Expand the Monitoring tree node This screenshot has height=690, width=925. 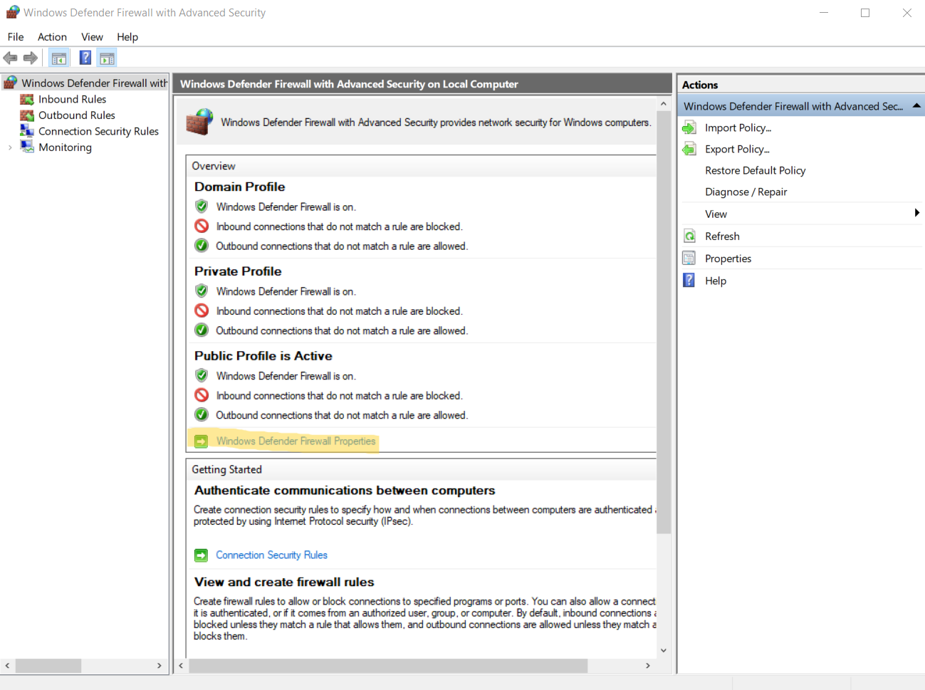coord(10,147)
